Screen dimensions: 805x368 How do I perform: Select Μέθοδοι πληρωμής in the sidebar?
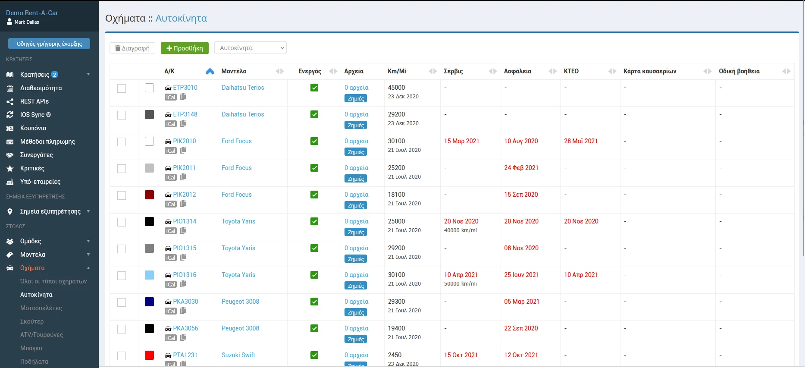[47, 142]
